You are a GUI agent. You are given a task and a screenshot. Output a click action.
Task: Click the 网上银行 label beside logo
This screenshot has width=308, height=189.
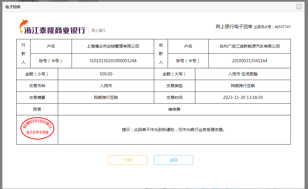pyautogui.click(x=99, y=30)
